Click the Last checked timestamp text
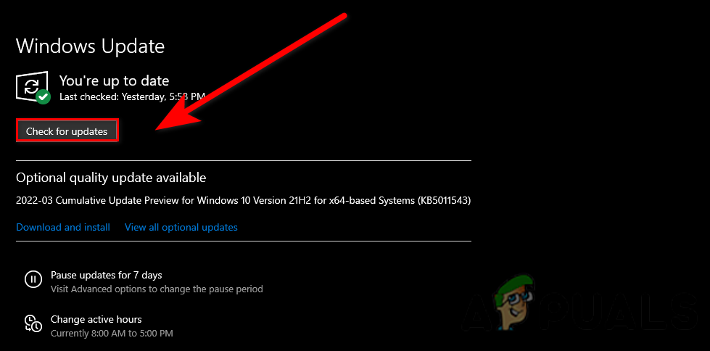Screen dimensions: 710x351 [x=132, y=96]
